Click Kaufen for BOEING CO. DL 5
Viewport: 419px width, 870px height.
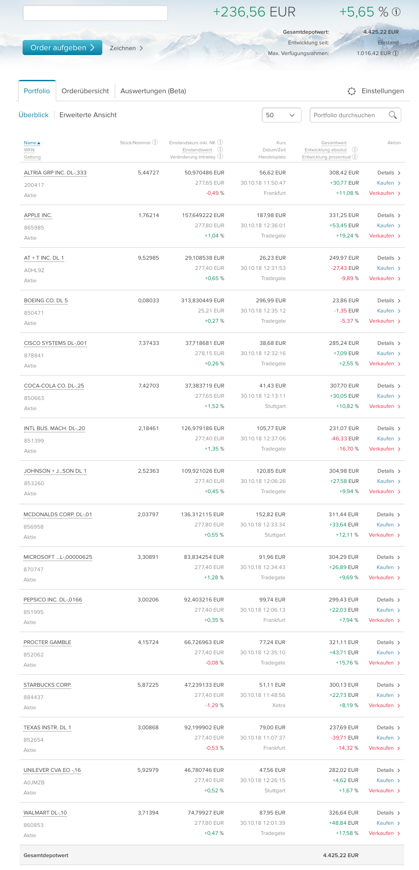coord(385,311)
